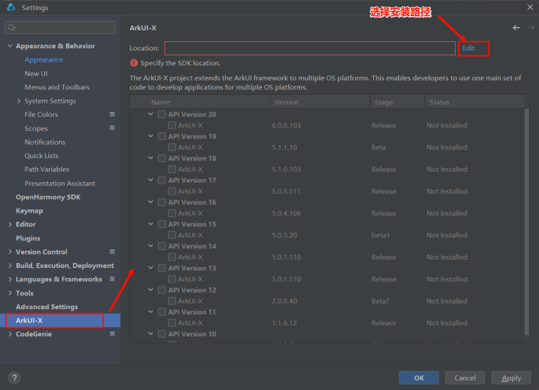Expand the CodeGenie section

click(10, 334)
